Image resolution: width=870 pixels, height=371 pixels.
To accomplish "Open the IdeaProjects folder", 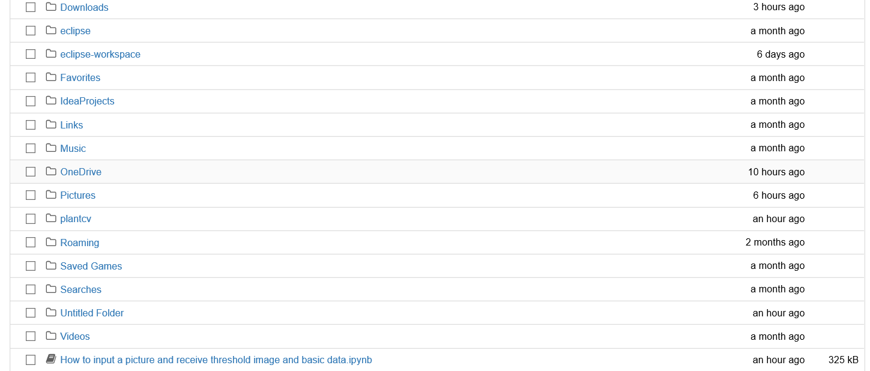I will (87, 101).
